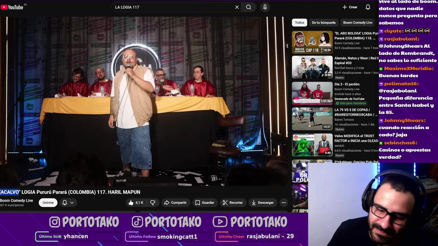The image size is (438, 246).
Task: Click the video player area
Action: pos(144,101)
